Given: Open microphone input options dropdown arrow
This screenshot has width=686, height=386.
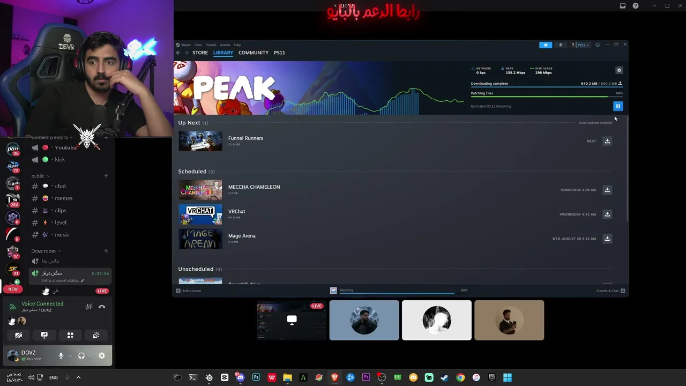Looking at the screenshot, I should [x=70, y=355].
